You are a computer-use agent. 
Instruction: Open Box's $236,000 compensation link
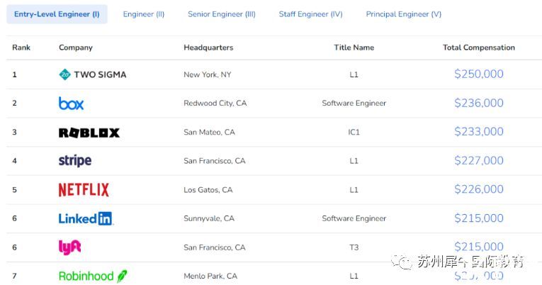479,103
